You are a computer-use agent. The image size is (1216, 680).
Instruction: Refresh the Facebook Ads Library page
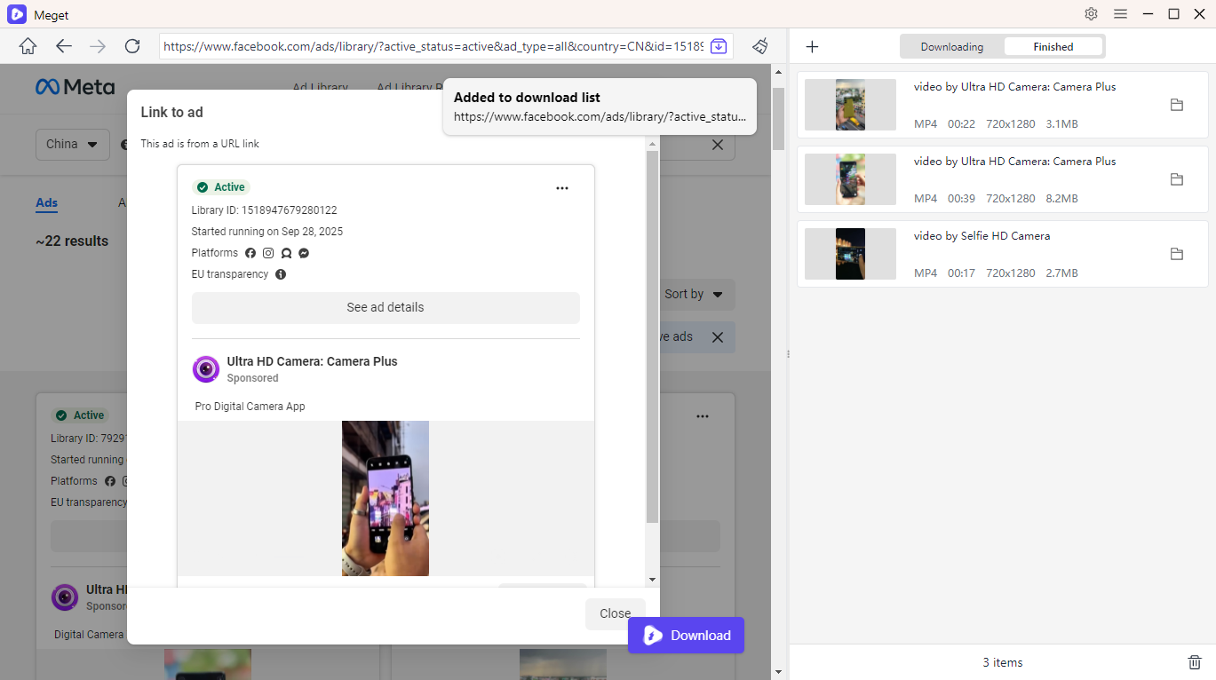coord(131,46)
